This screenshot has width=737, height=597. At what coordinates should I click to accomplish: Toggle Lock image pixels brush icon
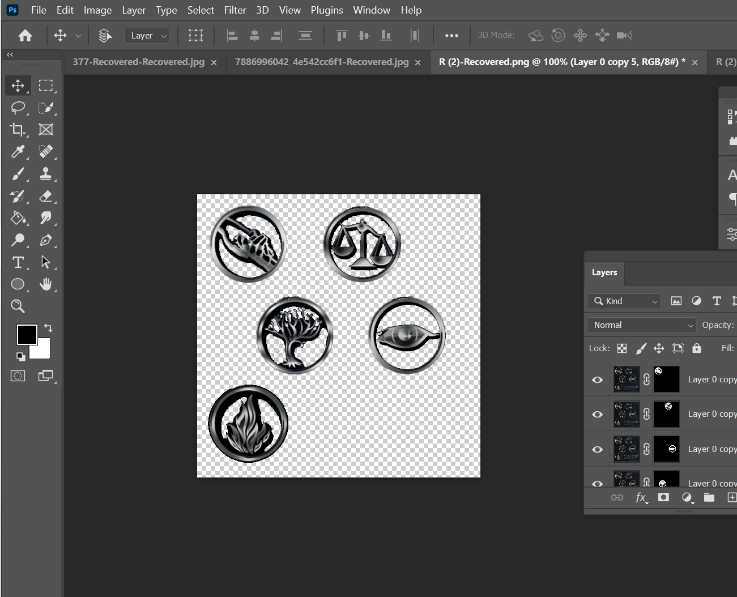pos(641,348)
